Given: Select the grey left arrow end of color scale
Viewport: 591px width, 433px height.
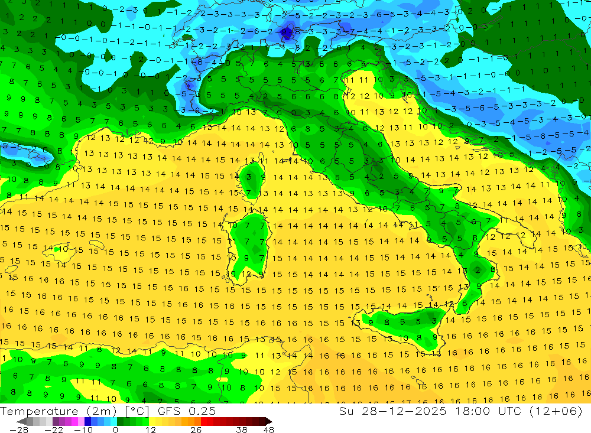Looking at the screenshot, I should click(21, 421).
